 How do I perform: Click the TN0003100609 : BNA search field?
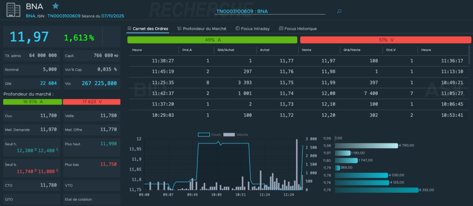pos(270,11)
